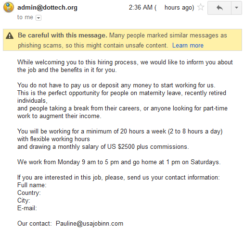Click the "E-mail:" line
The image size is (244, 229).
click(27, 208)
